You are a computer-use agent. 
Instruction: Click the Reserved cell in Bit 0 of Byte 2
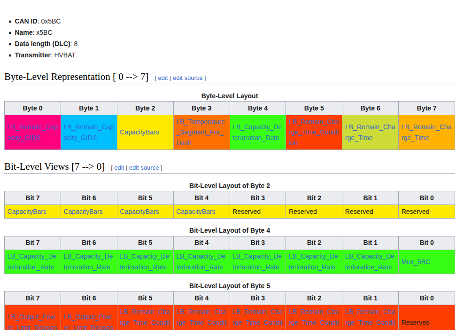pos(415,212)
